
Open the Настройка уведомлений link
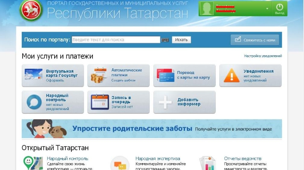263,56
